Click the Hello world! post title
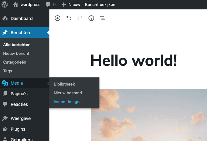Image resolution: width=207 pixels, height=141 pixels. 134,60
